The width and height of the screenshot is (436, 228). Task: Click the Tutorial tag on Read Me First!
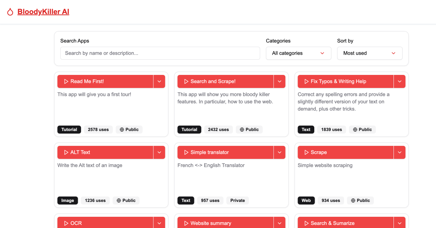point(69,130)
